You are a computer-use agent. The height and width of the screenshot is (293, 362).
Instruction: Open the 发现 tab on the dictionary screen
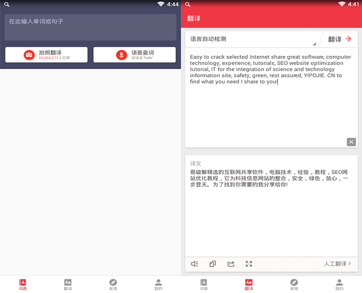click(x=113, y=284)
